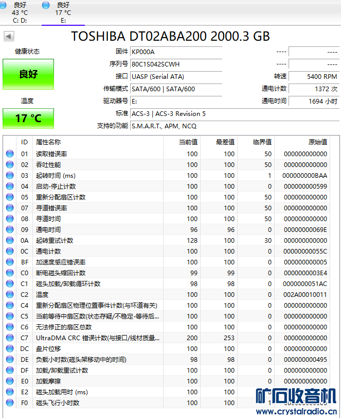Screen dimensions: 341x418
Task: Click the standard field ACS-3 Revision 5
Action: point(235,114)
